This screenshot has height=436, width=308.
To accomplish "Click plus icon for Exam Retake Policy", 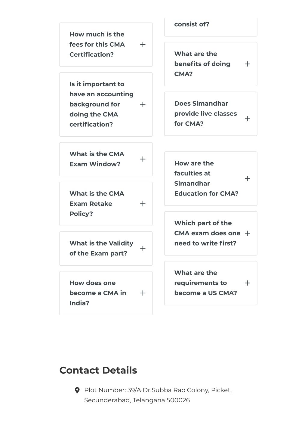I will [x=143, y=204].
